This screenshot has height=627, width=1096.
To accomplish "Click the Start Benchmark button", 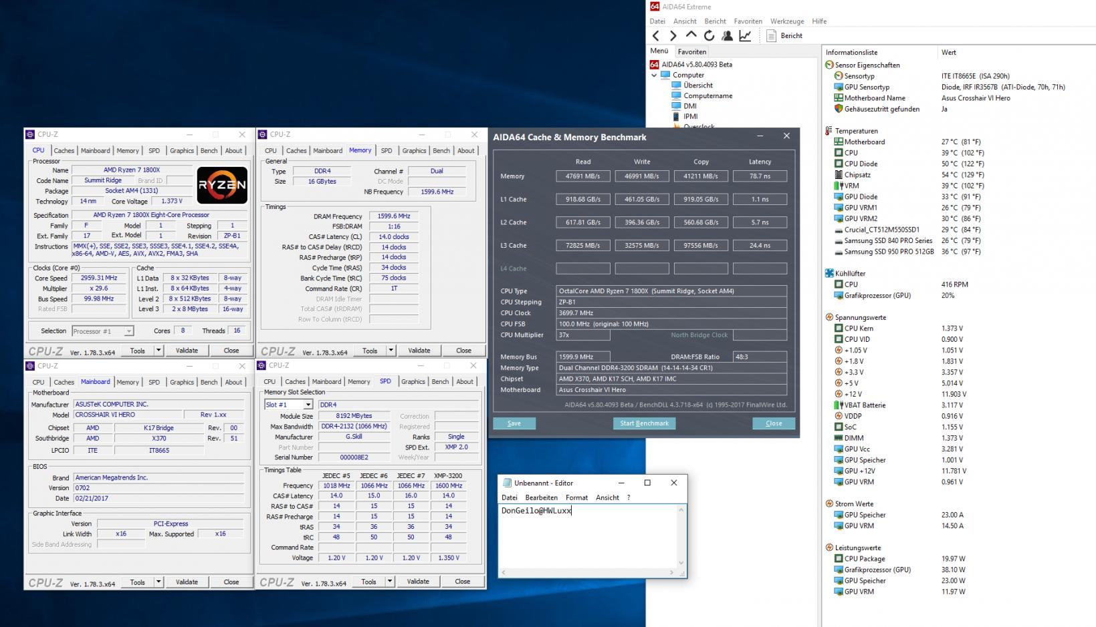I will (644, 423).
